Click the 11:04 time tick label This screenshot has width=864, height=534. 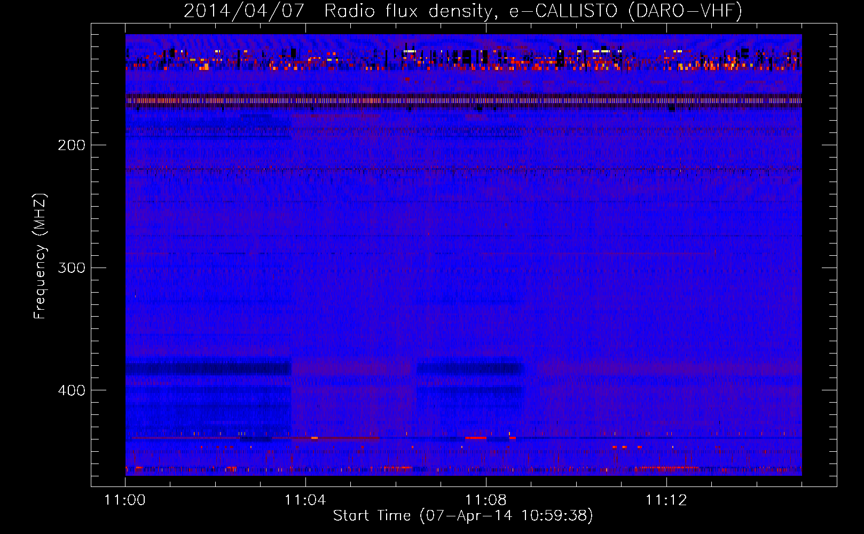pos(305,500)
